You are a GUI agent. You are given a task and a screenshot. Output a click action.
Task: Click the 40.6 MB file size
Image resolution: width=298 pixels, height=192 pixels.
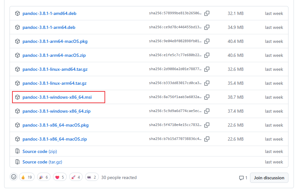tap(235, 55)
